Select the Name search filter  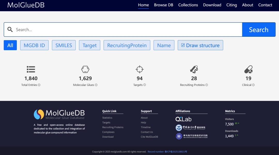(x=164, y=45)
